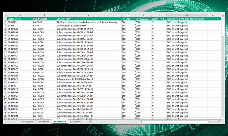Select 'Sub component EA-HRCEG of EA-HR' cell
The image size is (228, 136).
[x=89, y=79]
